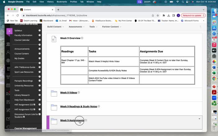This screenshot has height=136, width=218.
Task: Click the Week 9 Assignments folder icon
Action: coord(54,121)
